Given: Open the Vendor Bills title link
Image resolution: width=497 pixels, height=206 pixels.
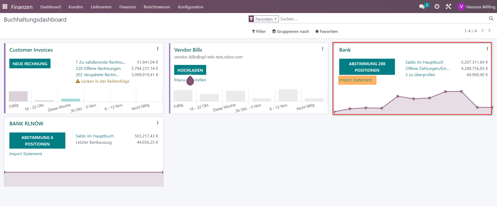Looking at the screenshot, I should click(x=188, y=50).
